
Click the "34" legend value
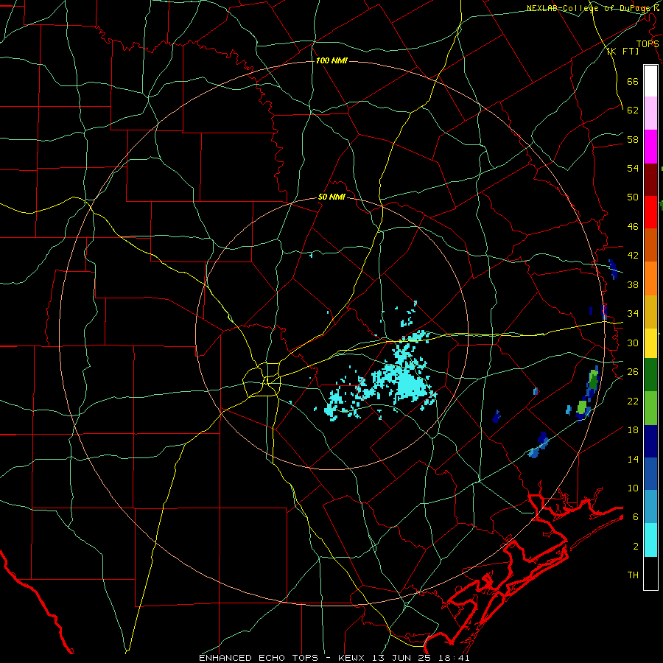tap(633, 313)
